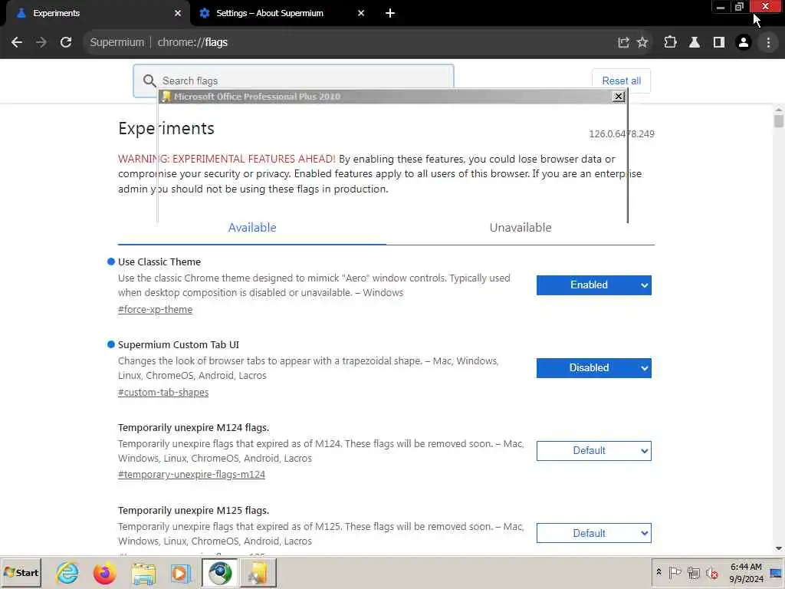Image resolution: width=785 pixels, height=589 pixels.
Task: Share this page via the share icon
Action: click(x=623, y=43)
